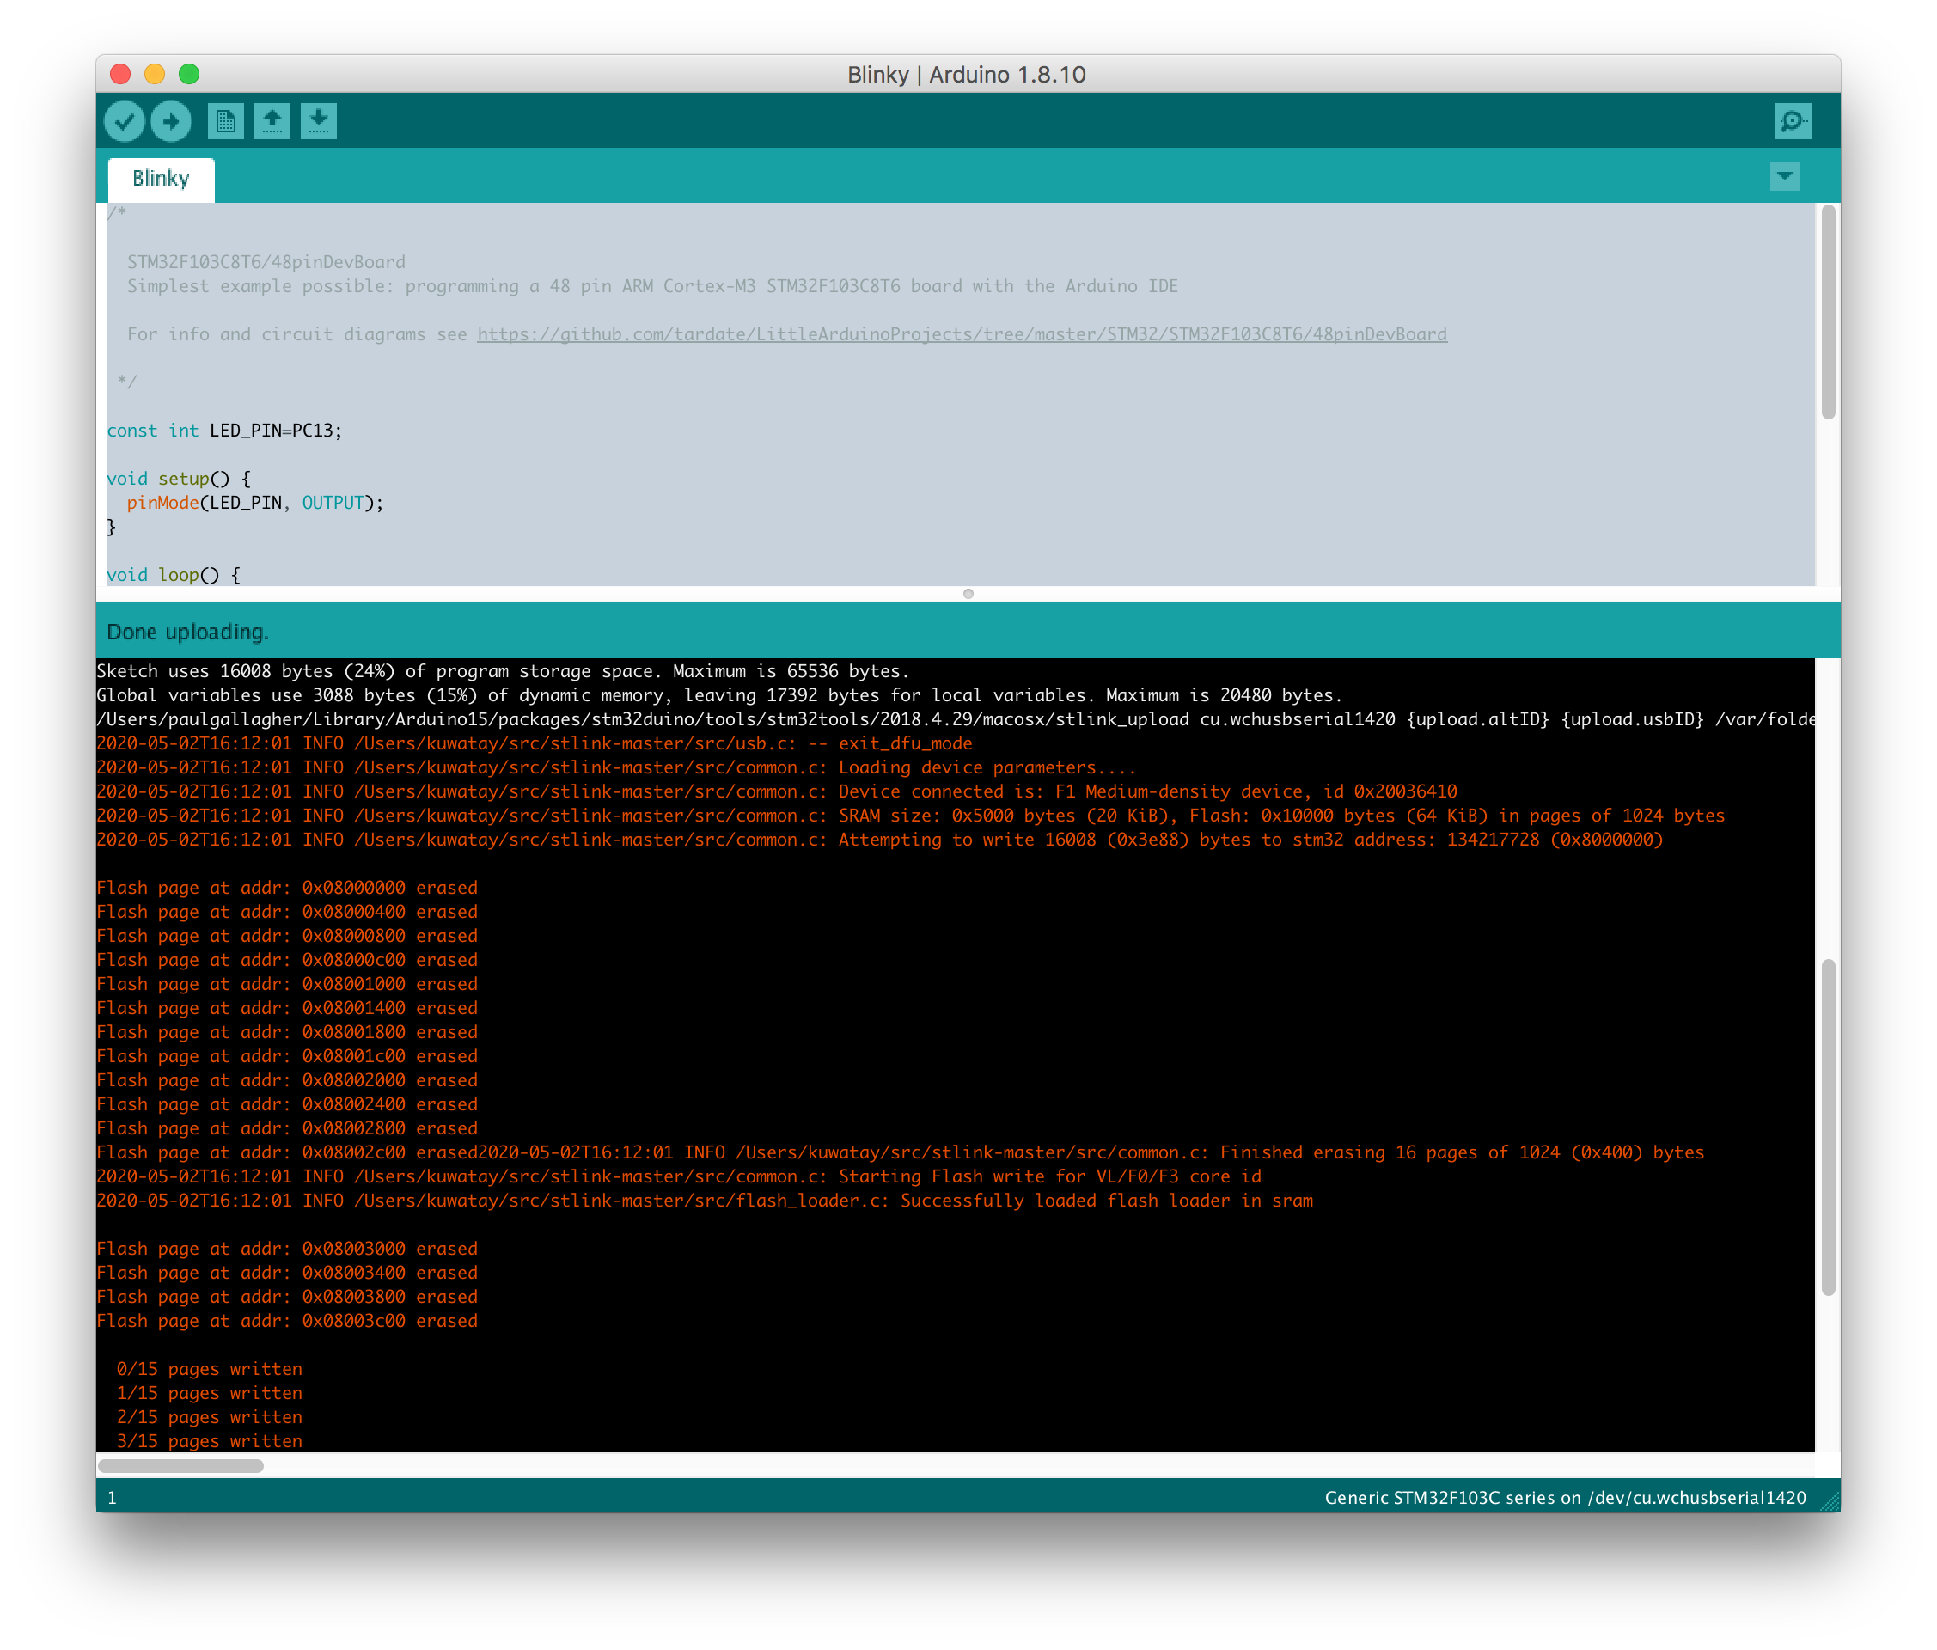Open the GitHub LittleArduinoProjects link in comment
The height and width of the screenshot is (1650, 1937).
pos(962,333)
